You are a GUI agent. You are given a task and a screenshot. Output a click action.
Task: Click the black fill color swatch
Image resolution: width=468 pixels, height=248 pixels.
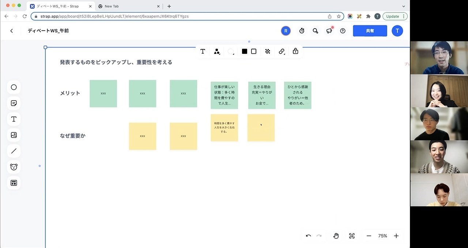[244, 51]
